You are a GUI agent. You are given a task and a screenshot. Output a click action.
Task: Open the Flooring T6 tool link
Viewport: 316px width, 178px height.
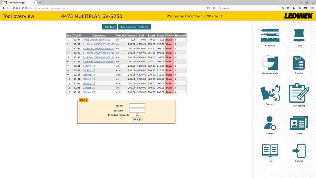click(89, 79)
